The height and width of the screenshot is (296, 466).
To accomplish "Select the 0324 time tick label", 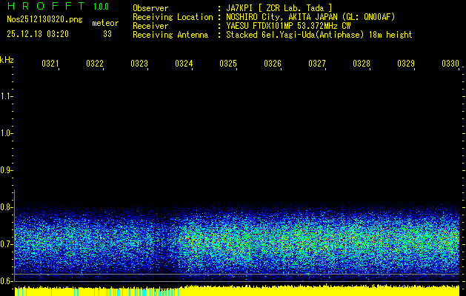I will [x=184, y=64].
